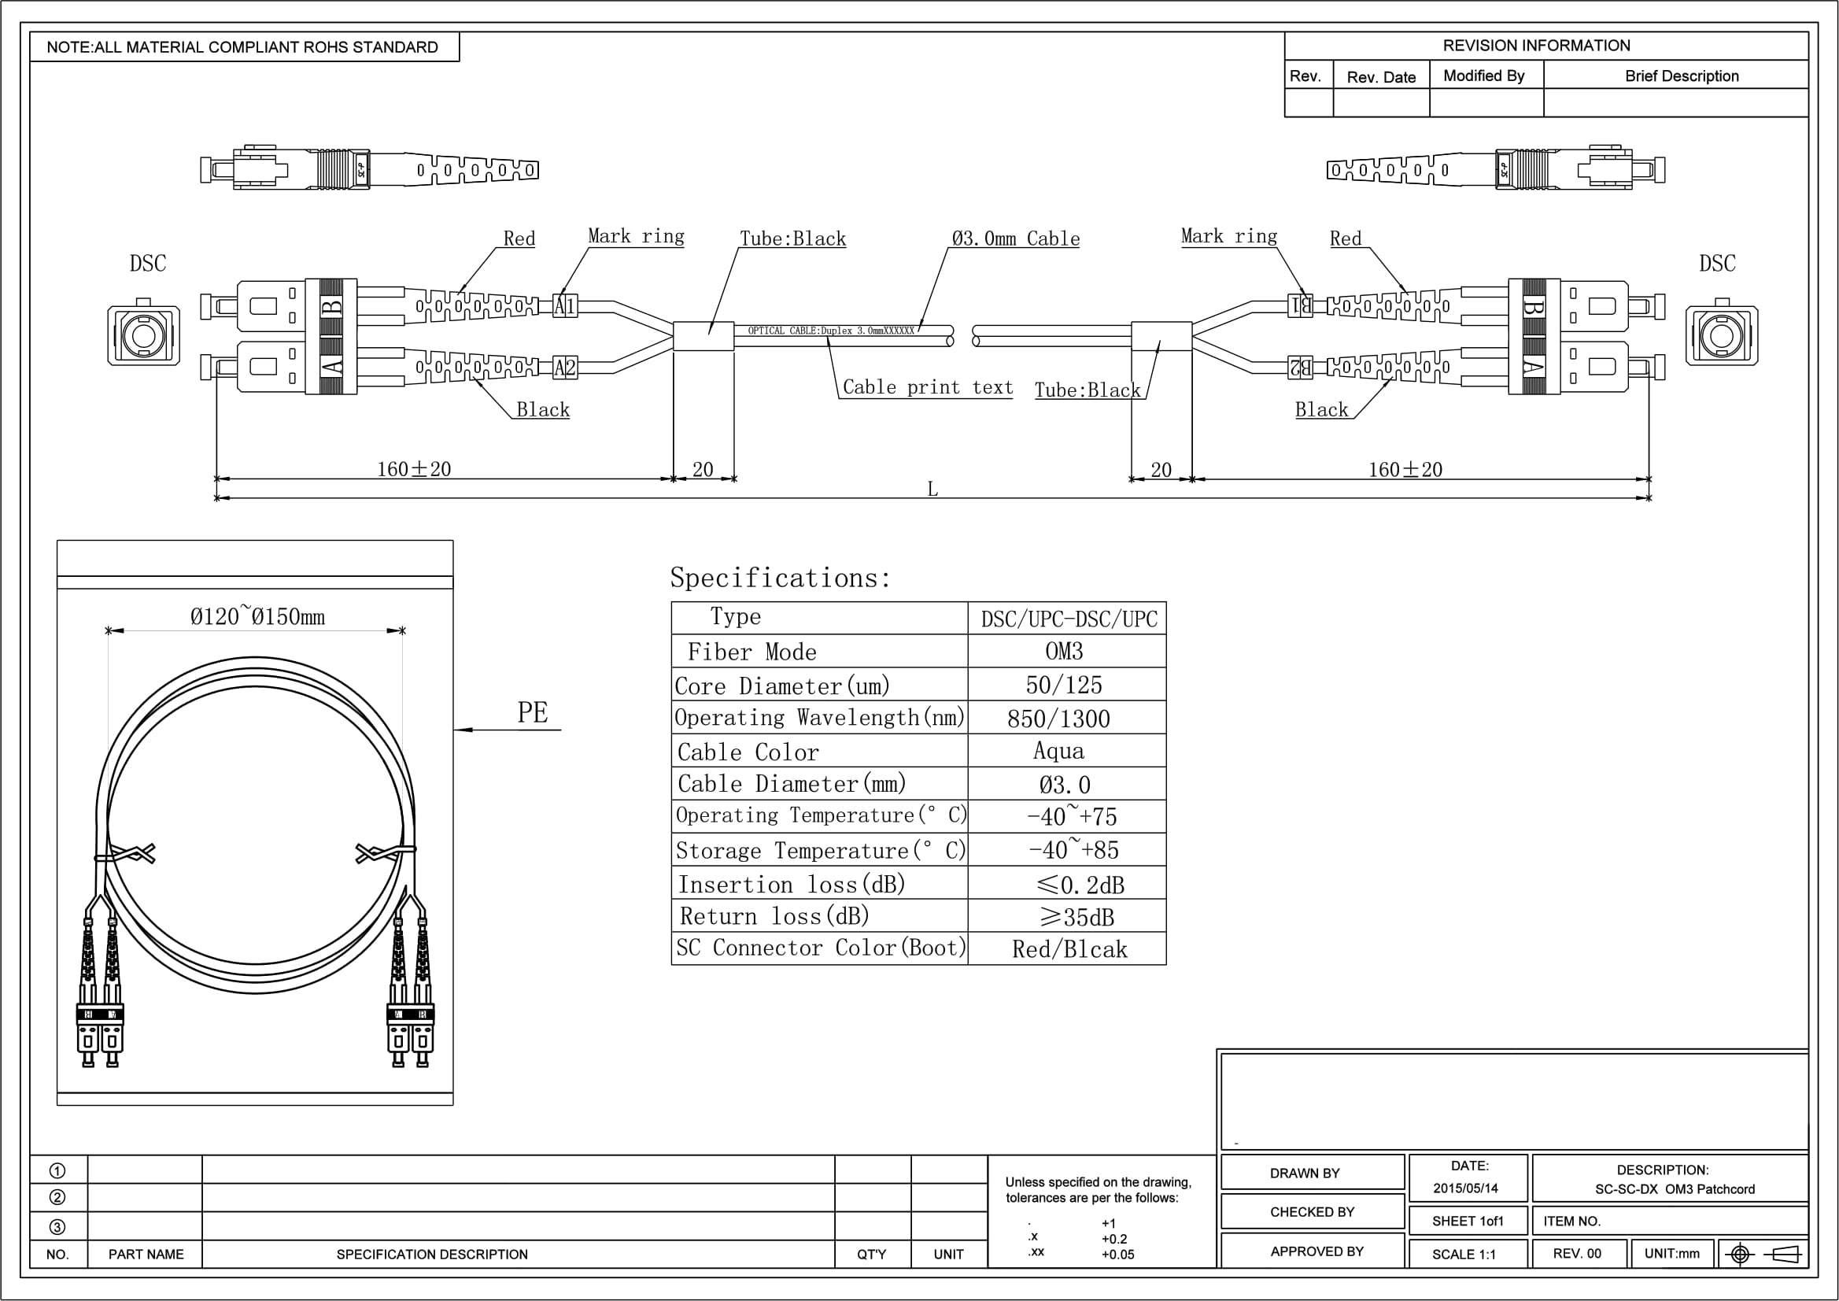Click the Ø3.0 cable diameter value
1839x1301 pixels.
(1065, 784)
